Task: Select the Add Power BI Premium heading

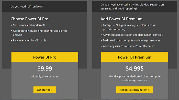Action: point(121,19)
